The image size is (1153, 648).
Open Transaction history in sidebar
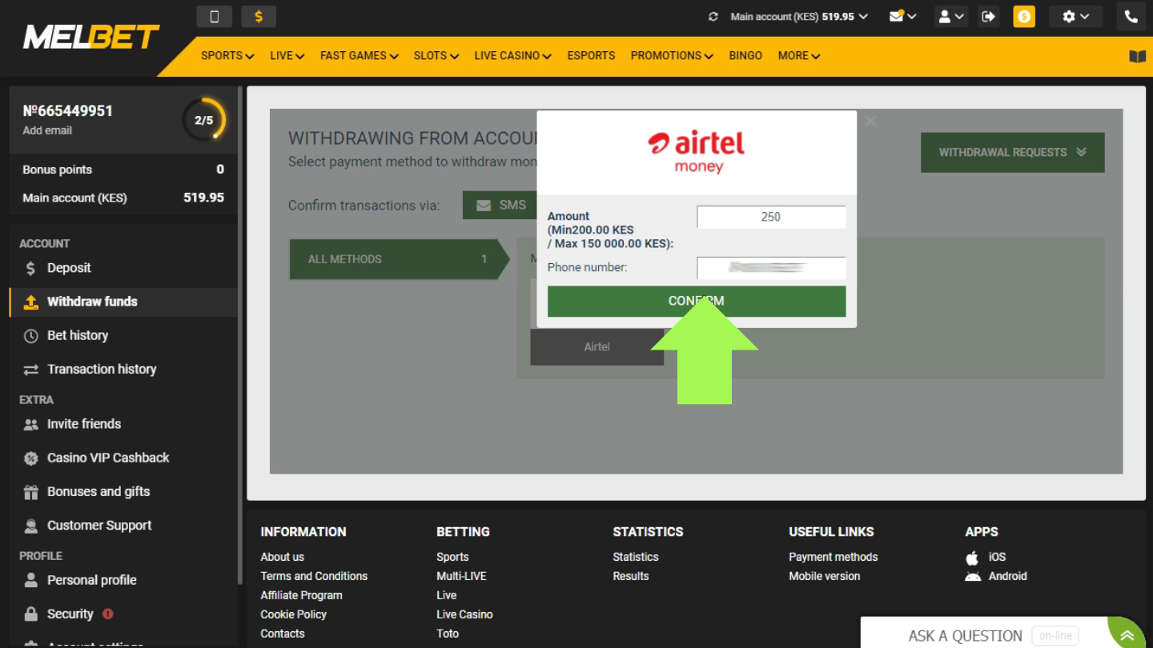102,369
